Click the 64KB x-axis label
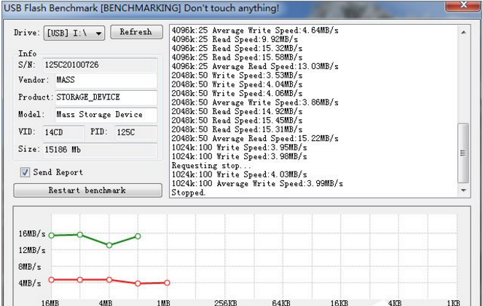Viewport: 483px width, 306px height. tap(281, 303)
